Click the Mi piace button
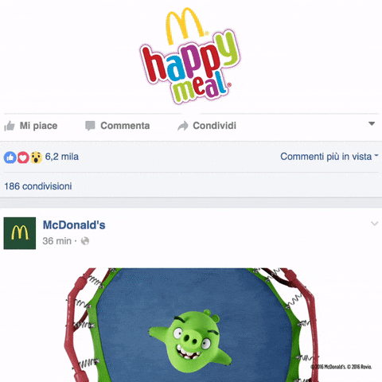 31,126
